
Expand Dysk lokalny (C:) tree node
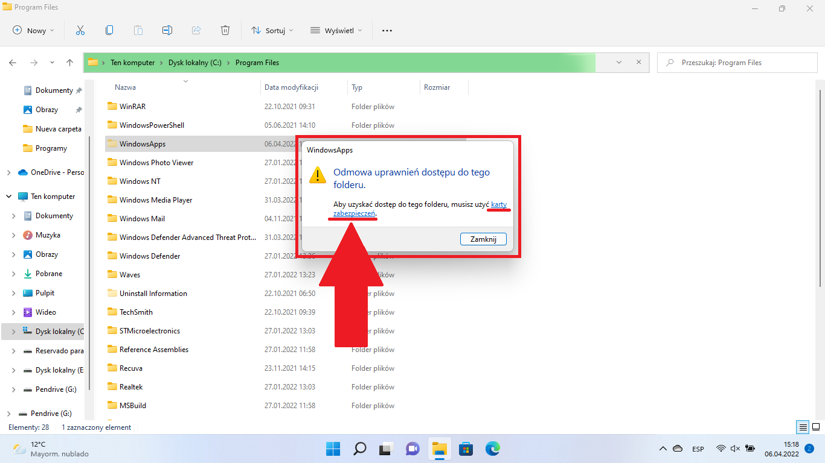pyautogui.click(x=13, y=332)
